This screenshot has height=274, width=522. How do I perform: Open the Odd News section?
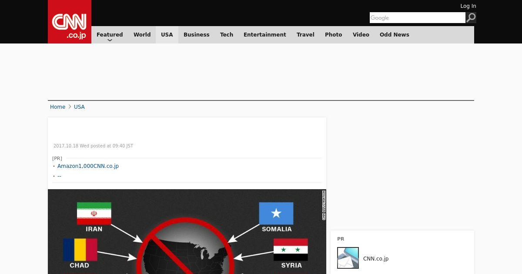coord(395,35)
